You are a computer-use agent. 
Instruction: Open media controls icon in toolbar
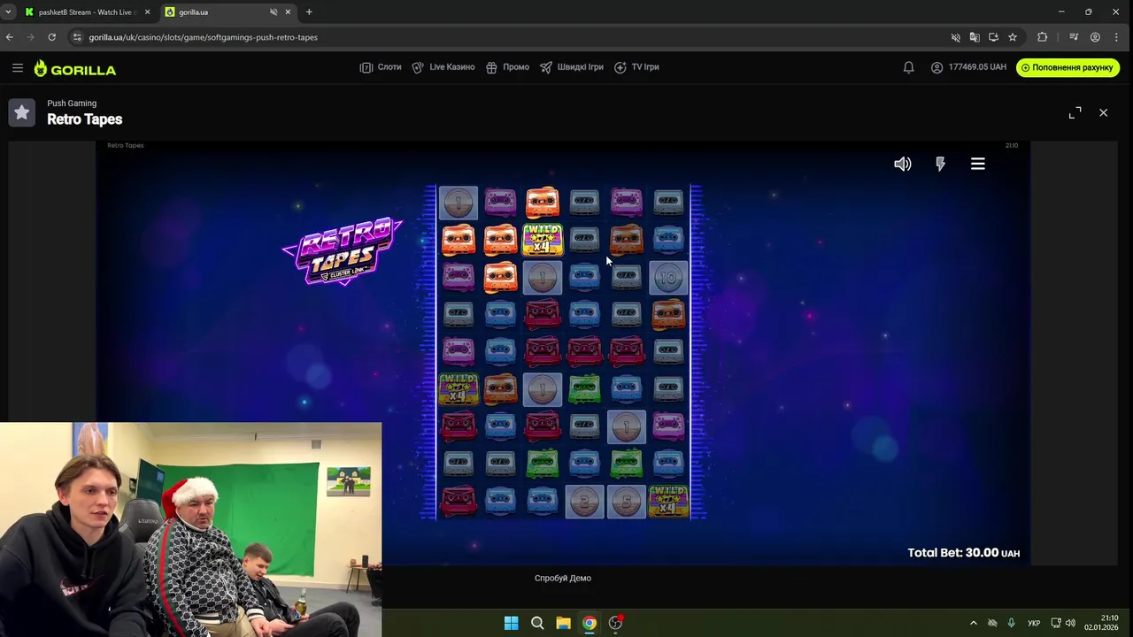1074,37
